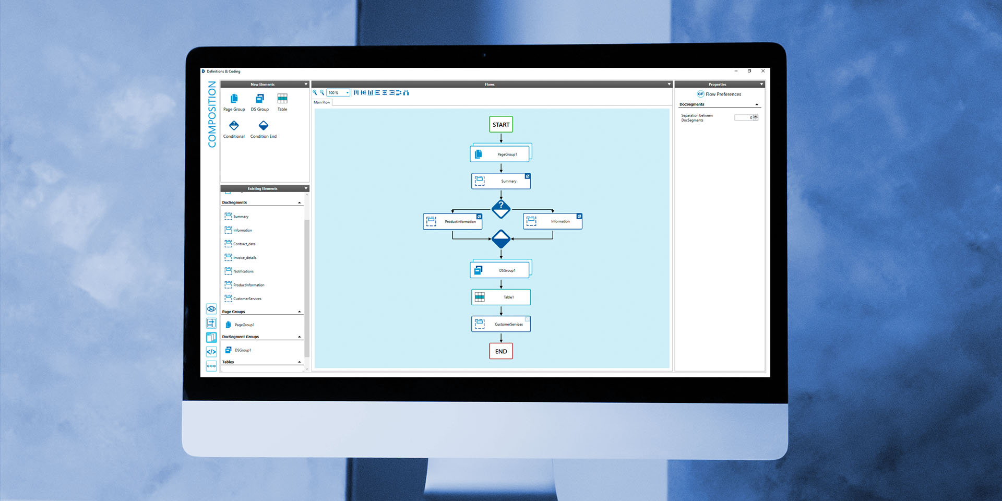Open the Existing Elements panel dropdown arrow

click(306, 188)
